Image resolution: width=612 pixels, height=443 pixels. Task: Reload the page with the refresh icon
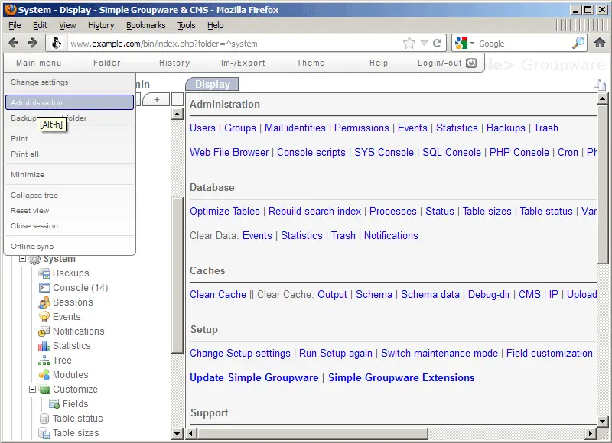tap(437, 43)
